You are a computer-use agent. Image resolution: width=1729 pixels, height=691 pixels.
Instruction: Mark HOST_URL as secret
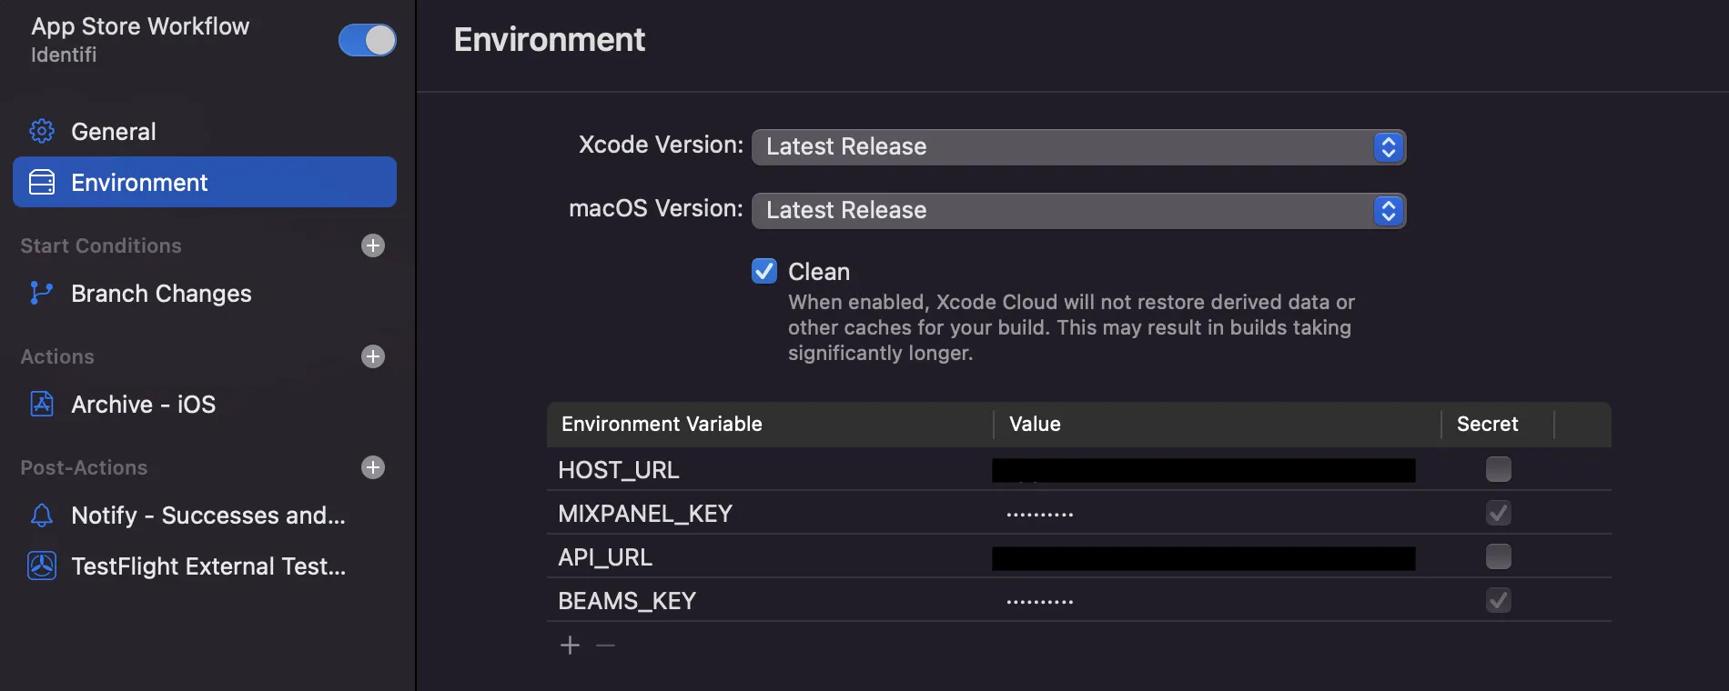coord(1498,469)
